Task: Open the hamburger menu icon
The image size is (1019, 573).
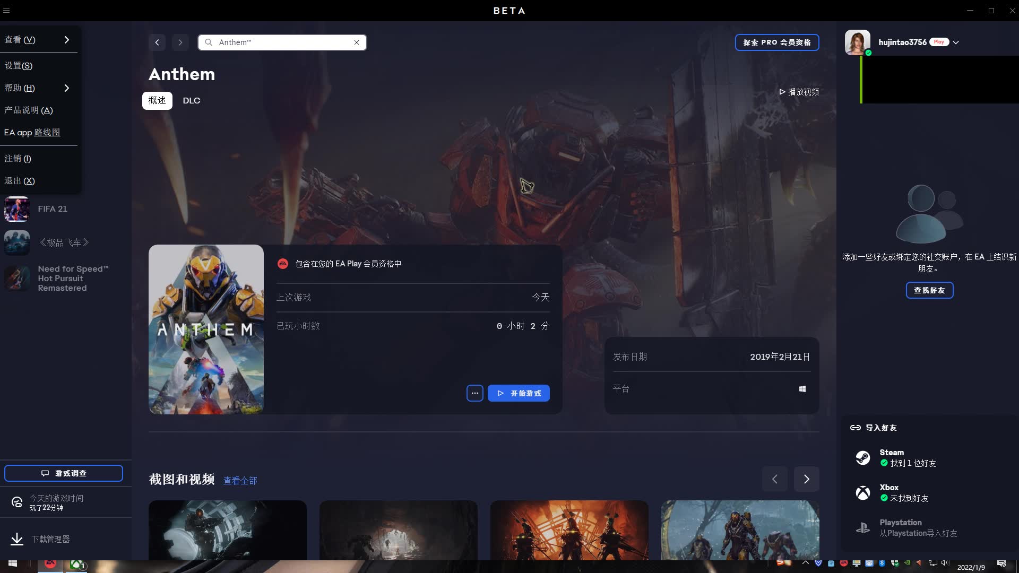Action: [6, 11]
